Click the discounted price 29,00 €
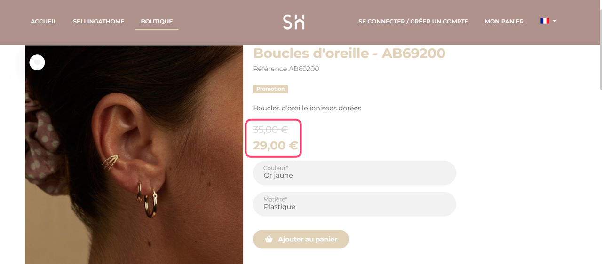Screen dimensions: 602x264 (276, 146)
